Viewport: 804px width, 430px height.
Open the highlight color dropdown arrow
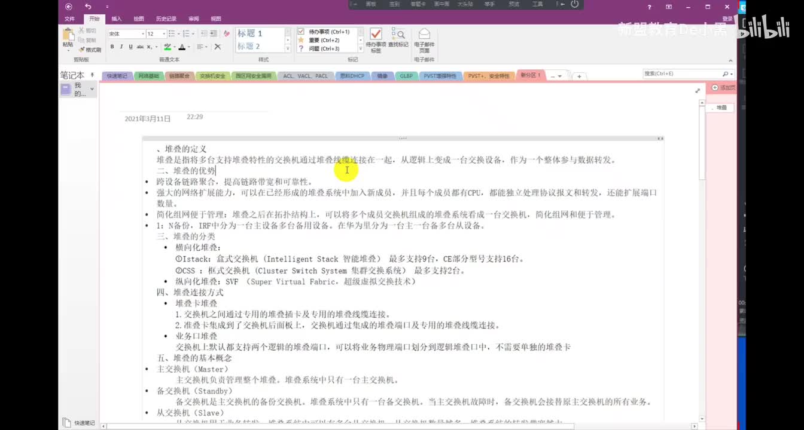[x=175, y=47]
